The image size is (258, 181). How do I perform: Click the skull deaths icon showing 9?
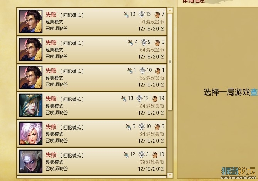tap(144, 42)
